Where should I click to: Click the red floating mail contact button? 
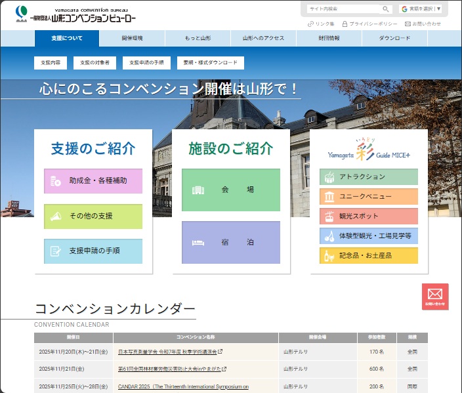point(434,296)
